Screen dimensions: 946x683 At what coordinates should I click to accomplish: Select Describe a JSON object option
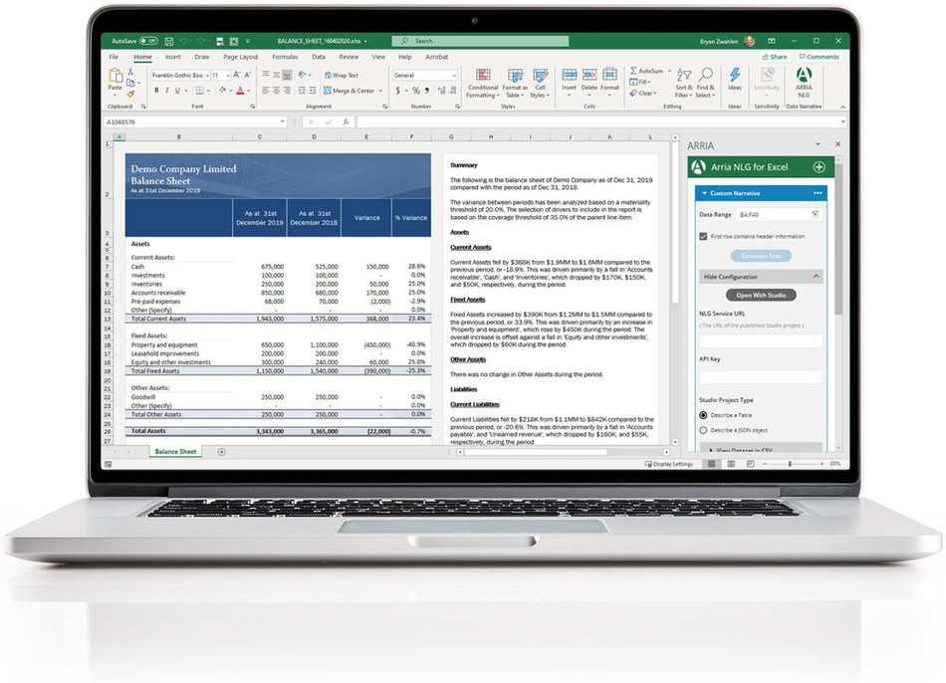pyautogui.click(x=703, y=430)
